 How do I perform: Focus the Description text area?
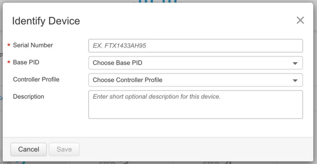coord(195,105)
